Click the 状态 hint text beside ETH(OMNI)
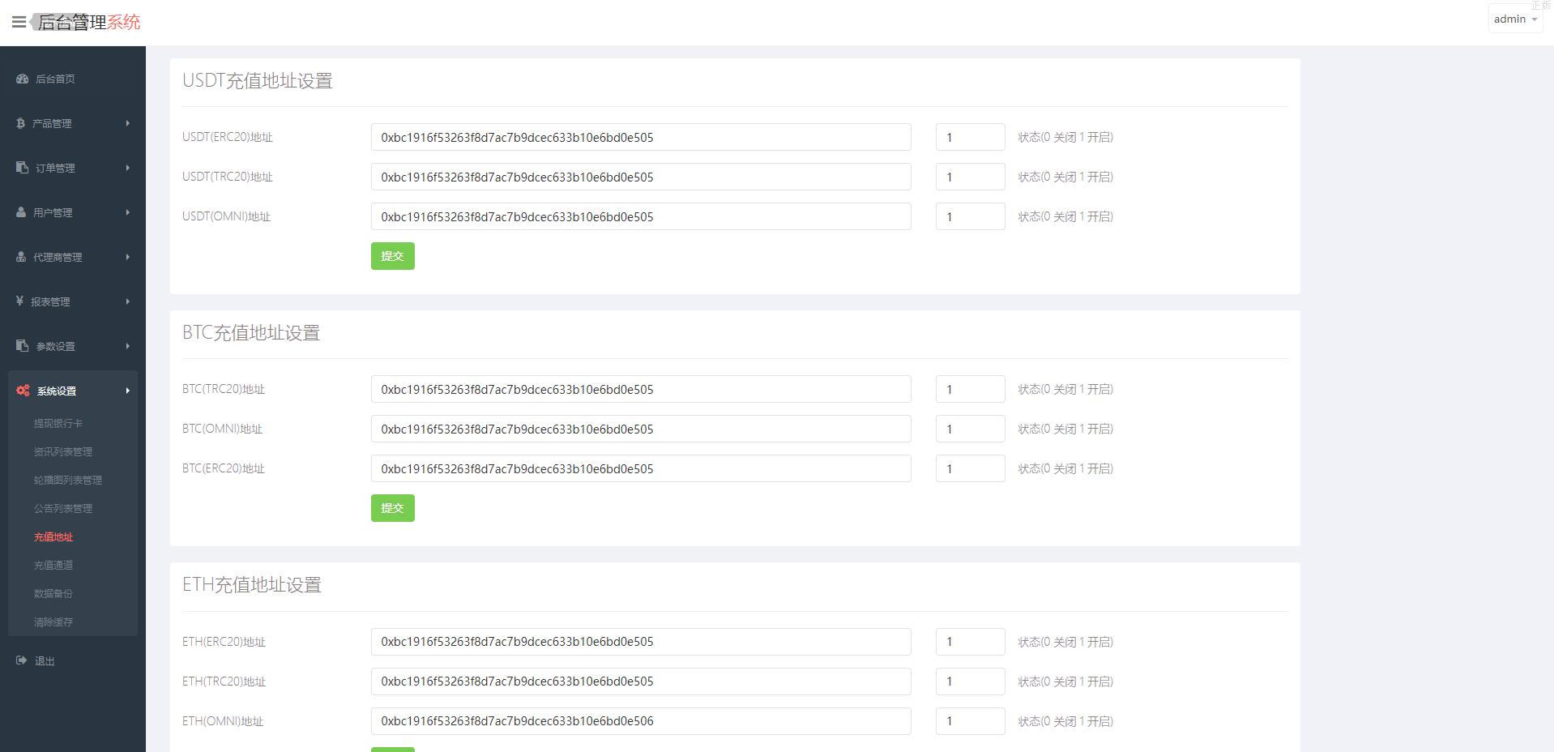1554x752 pixels. tap(1065, 721)
